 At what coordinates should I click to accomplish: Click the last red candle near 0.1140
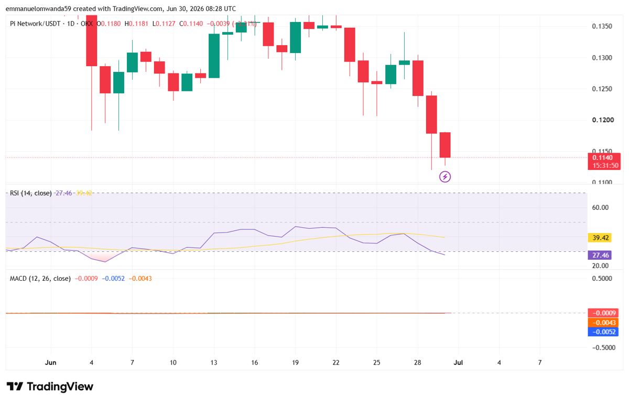click(x=445, y=145)
